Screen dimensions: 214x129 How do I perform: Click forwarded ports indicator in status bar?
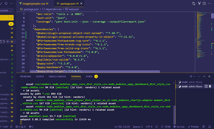(31, 127)
